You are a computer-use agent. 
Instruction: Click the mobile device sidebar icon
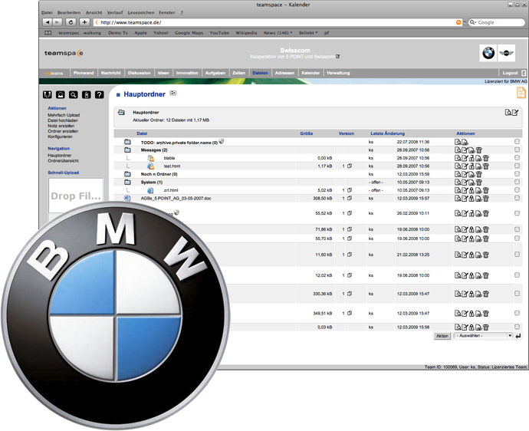[87, 95]
